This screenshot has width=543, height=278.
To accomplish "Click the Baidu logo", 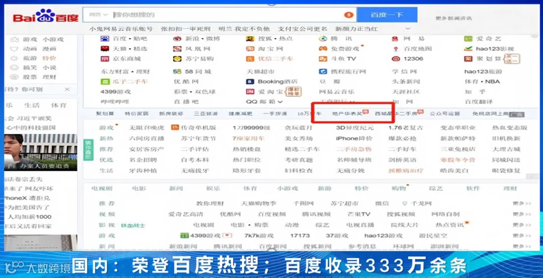I will click(46, 15).
